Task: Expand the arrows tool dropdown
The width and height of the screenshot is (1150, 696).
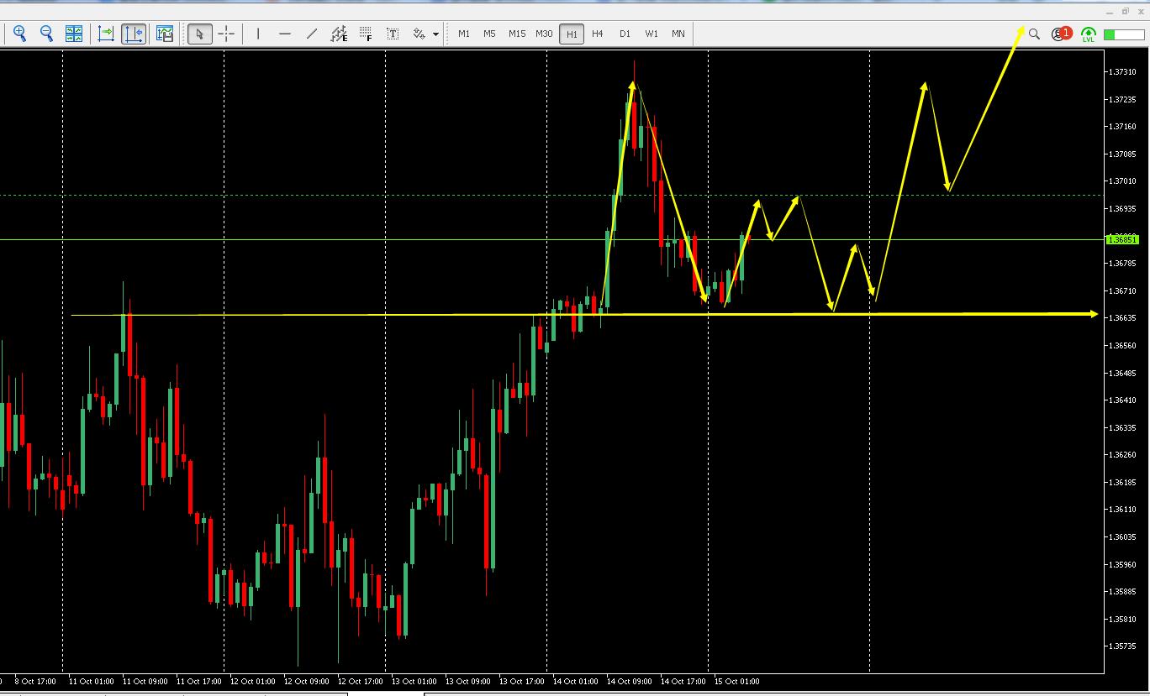Action: (x=435, y=34)
